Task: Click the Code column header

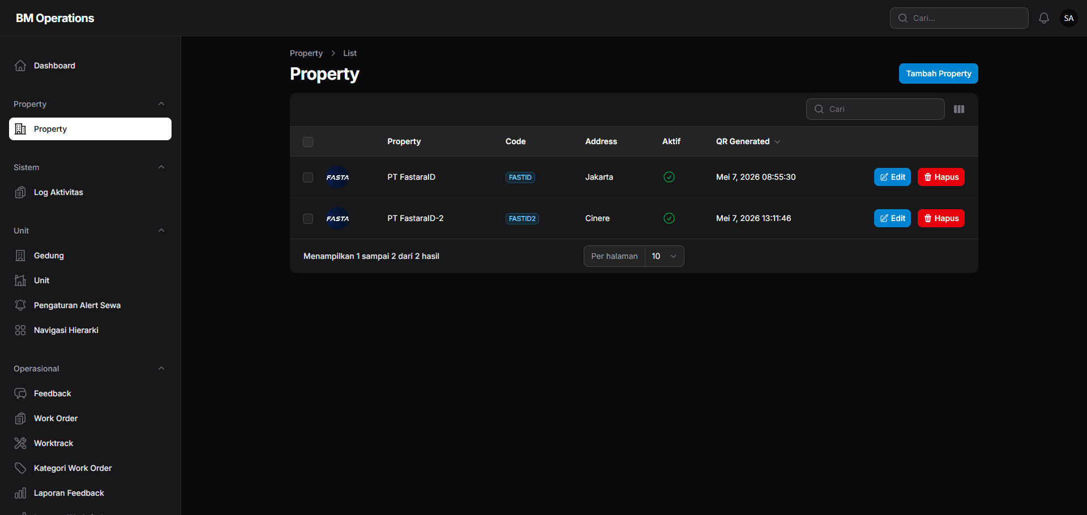Action: tap(516, 141)
